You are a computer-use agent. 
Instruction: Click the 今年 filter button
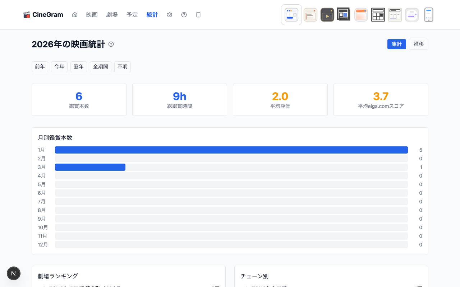pyautogui.click(x=59, y=66)
